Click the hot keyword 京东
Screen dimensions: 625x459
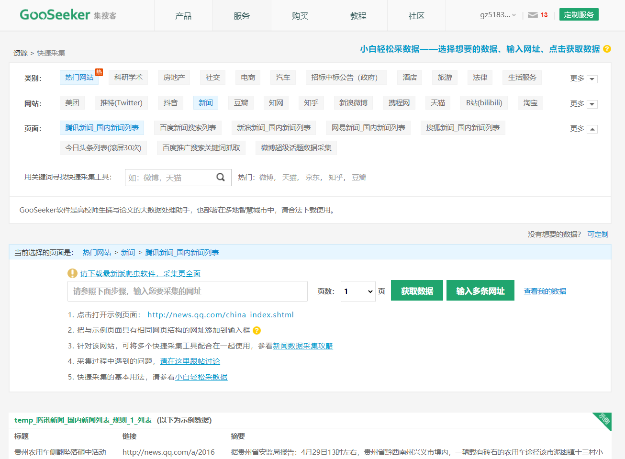(x=312, y=178)
